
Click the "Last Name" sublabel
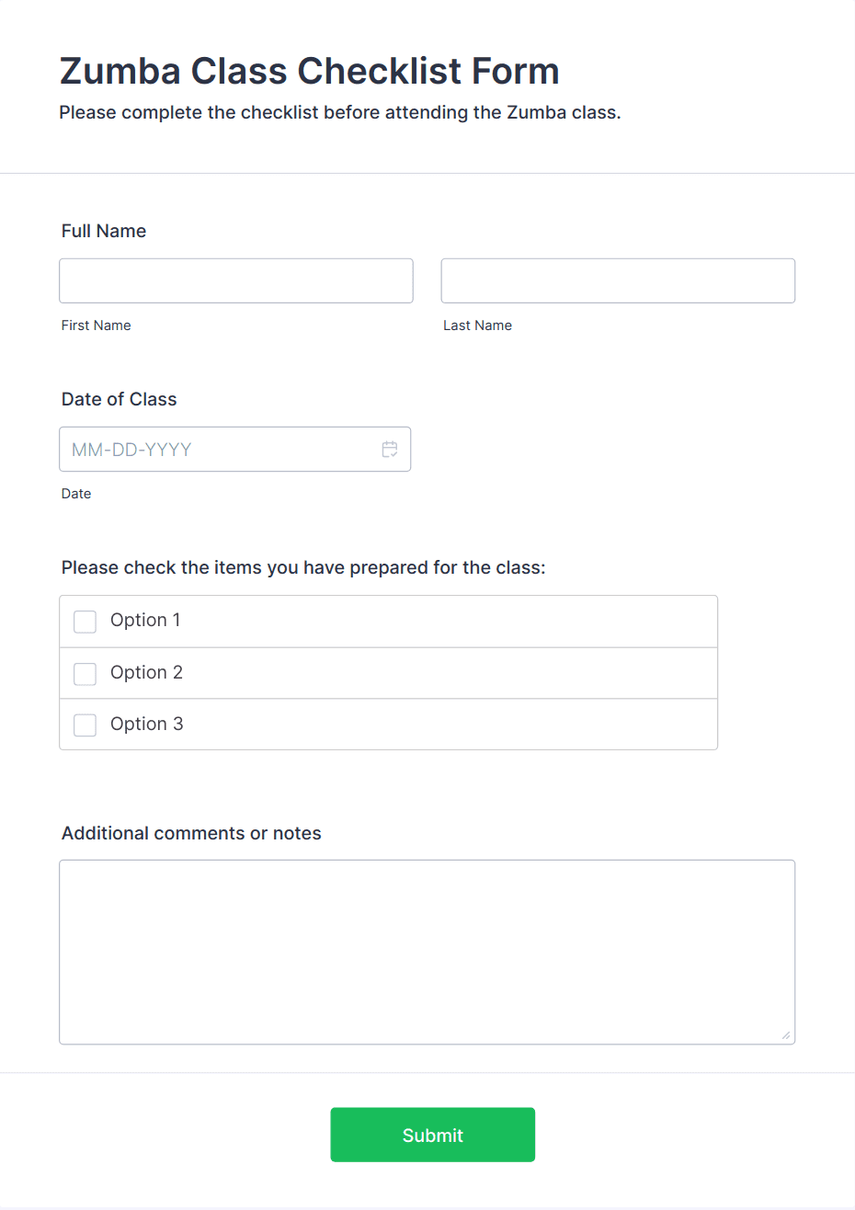(477, 325)
